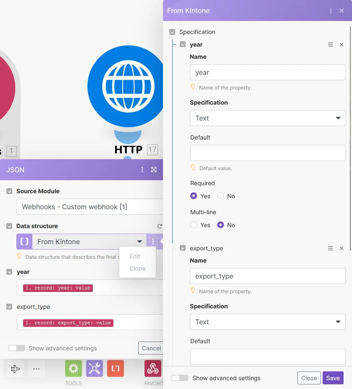Toggle Show advanced settings in From Kintone panel
The width and height of the screenshot is (352, 389).
180,378
